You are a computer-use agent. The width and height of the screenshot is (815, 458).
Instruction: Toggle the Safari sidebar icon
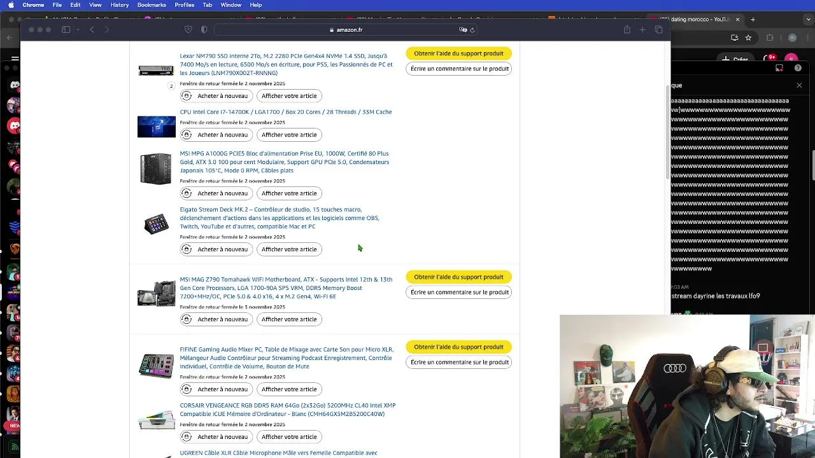66,30
